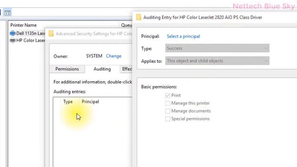Click the Dell 1135n printer name text

31,33
